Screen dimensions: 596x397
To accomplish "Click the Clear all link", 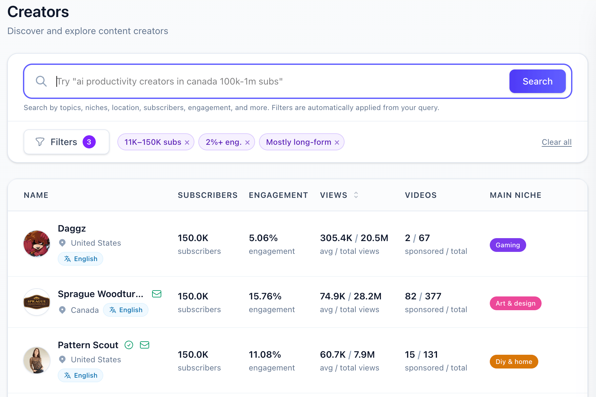I will tap(556, 142).
